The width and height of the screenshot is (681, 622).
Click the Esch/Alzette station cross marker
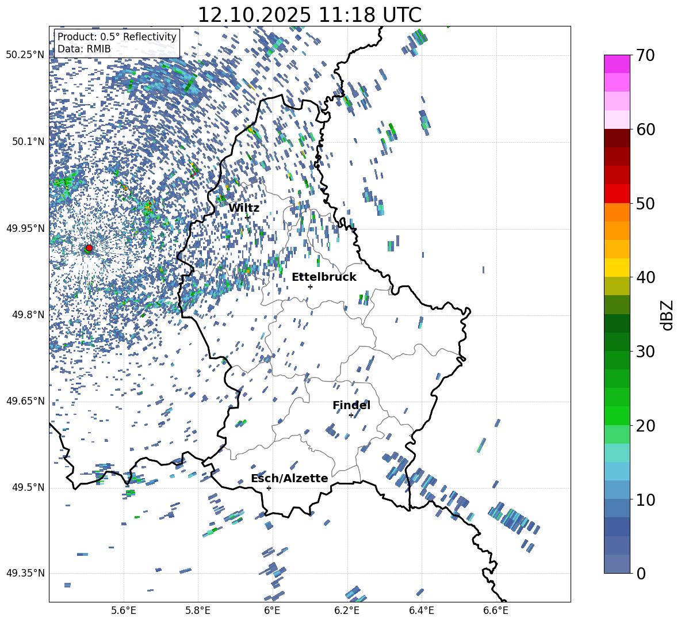click(269, 488)
